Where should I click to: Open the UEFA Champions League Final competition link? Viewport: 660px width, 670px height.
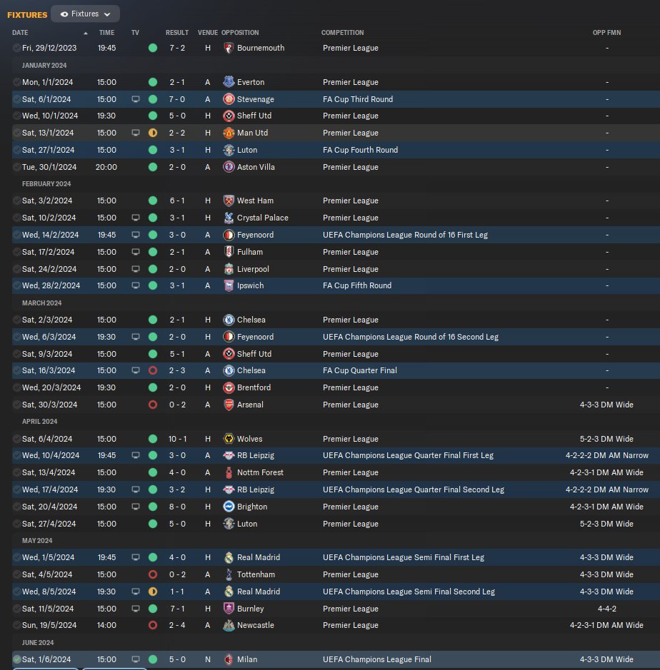(x=377, y=659)
